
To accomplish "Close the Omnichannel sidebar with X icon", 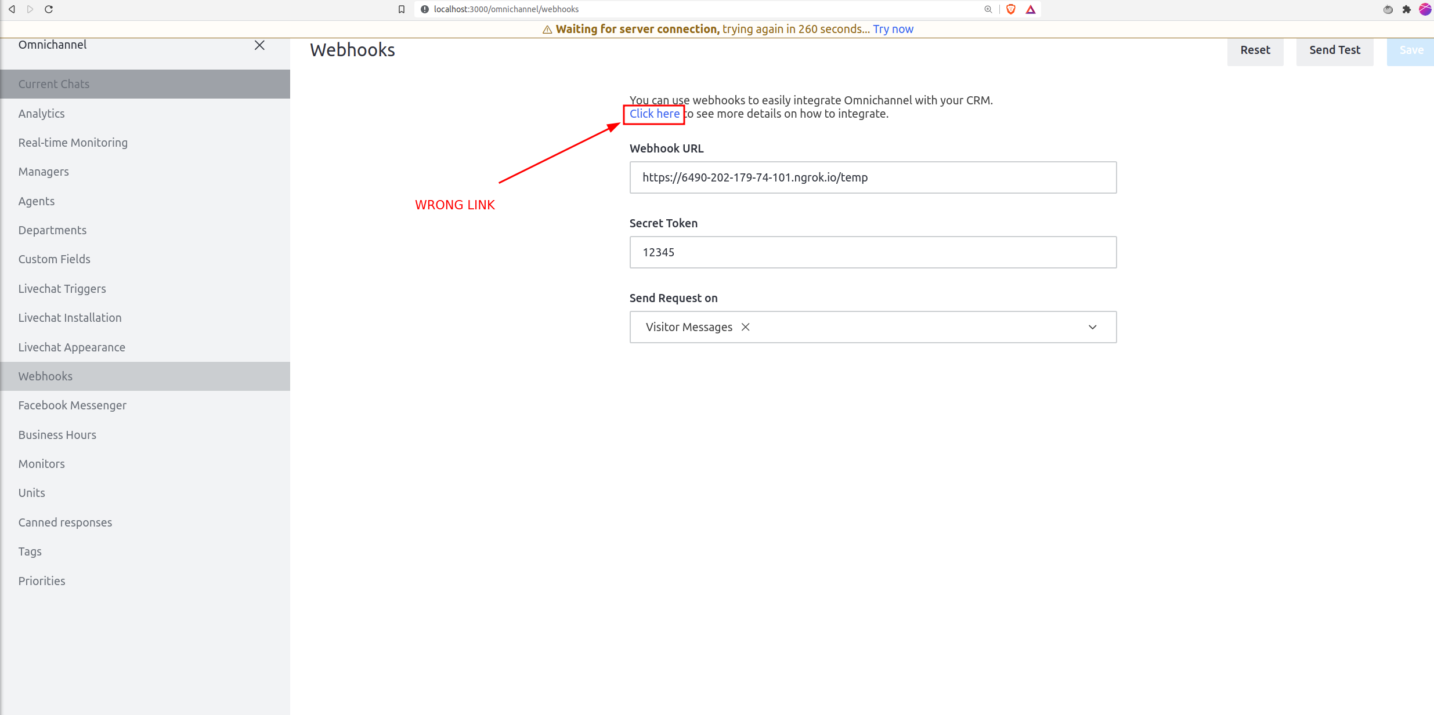I will [x=259, y=45].
